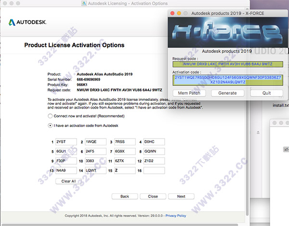Click activation code field 14 containing LQWT
Screen dimensions: 289x226
coord(95,170)
